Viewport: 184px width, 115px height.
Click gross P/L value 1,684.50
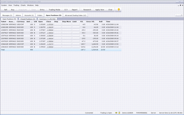point(95,44)
